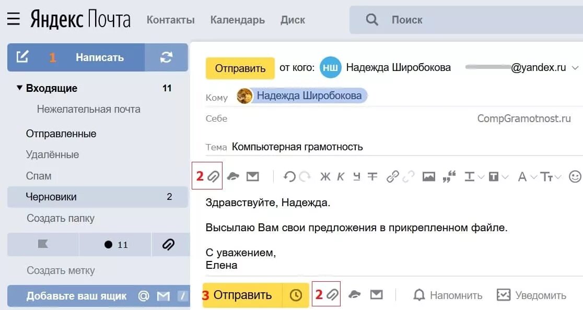The height and width of the screenshot is (310, 583).
Task: Toggle underline Ч formatting
Action: pyautogui.click(x=357, y=177)
